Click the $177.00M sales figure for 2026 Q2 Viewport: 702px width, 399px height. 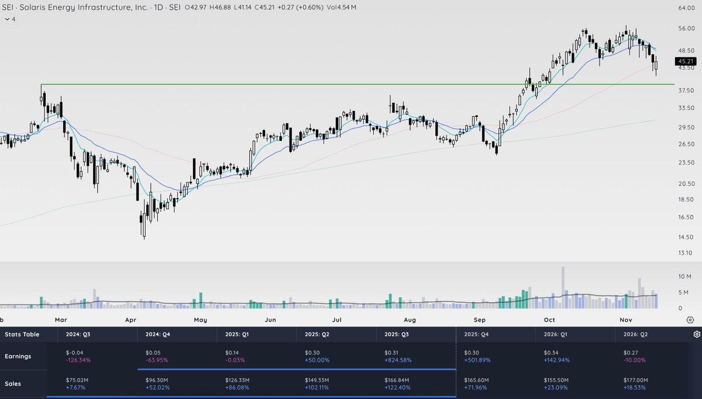[636, 380]
